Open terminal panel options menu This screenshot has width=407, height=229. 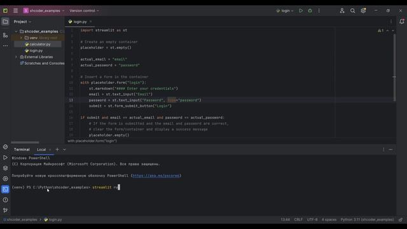383,149
